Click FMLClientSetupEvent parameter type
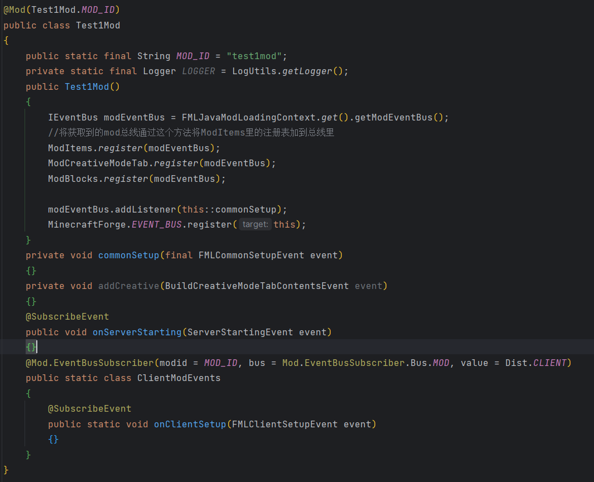 pos(284,425)
